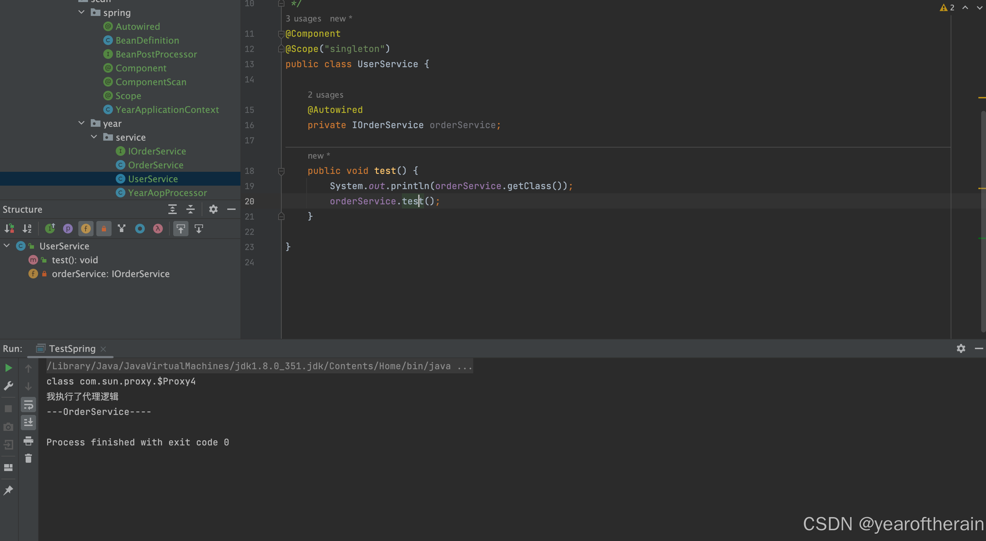Click fold end marker at line 21
The height and width of the screenshot is (541, 986).
(281, 216)
